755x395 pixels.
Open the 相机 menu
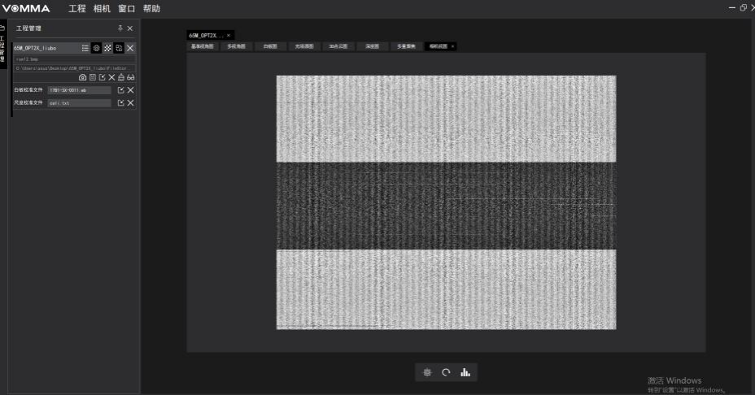102,9
